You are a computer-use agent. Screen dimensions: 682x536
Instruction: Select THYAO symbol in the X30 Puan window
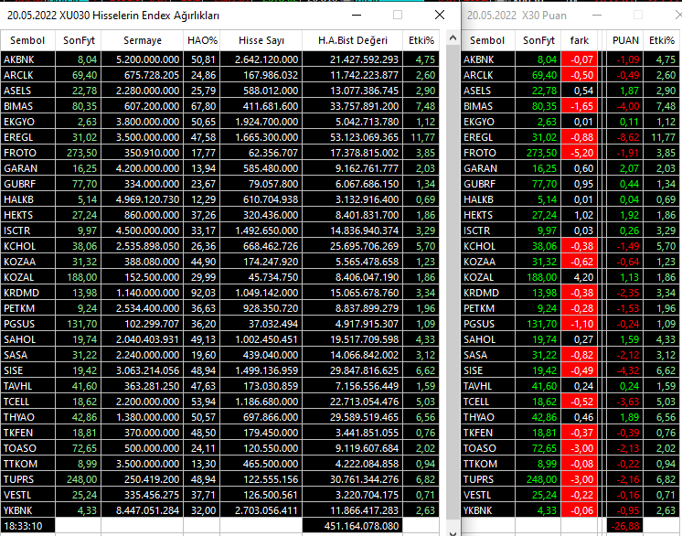tap(488, 417)
